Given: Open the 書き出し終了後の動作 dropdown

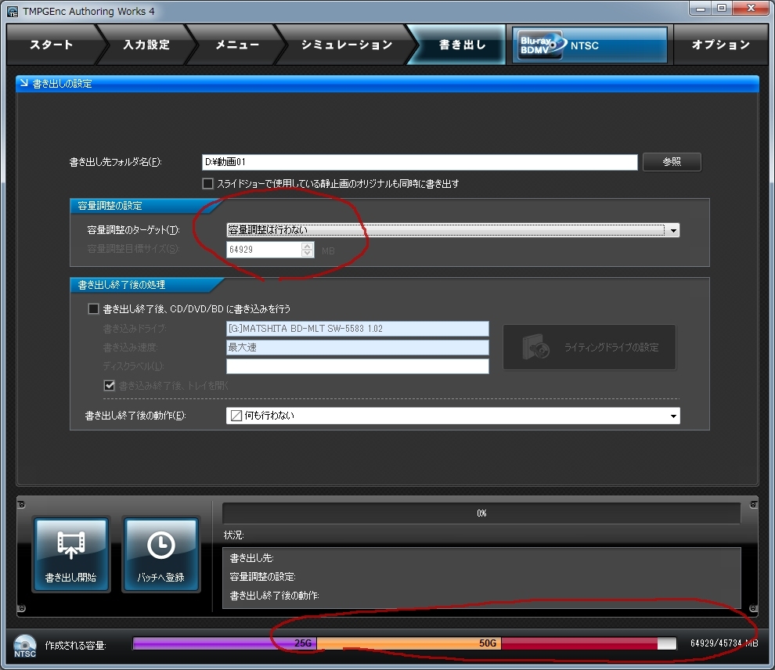Looking at the screenshot, I should [452, 416].
